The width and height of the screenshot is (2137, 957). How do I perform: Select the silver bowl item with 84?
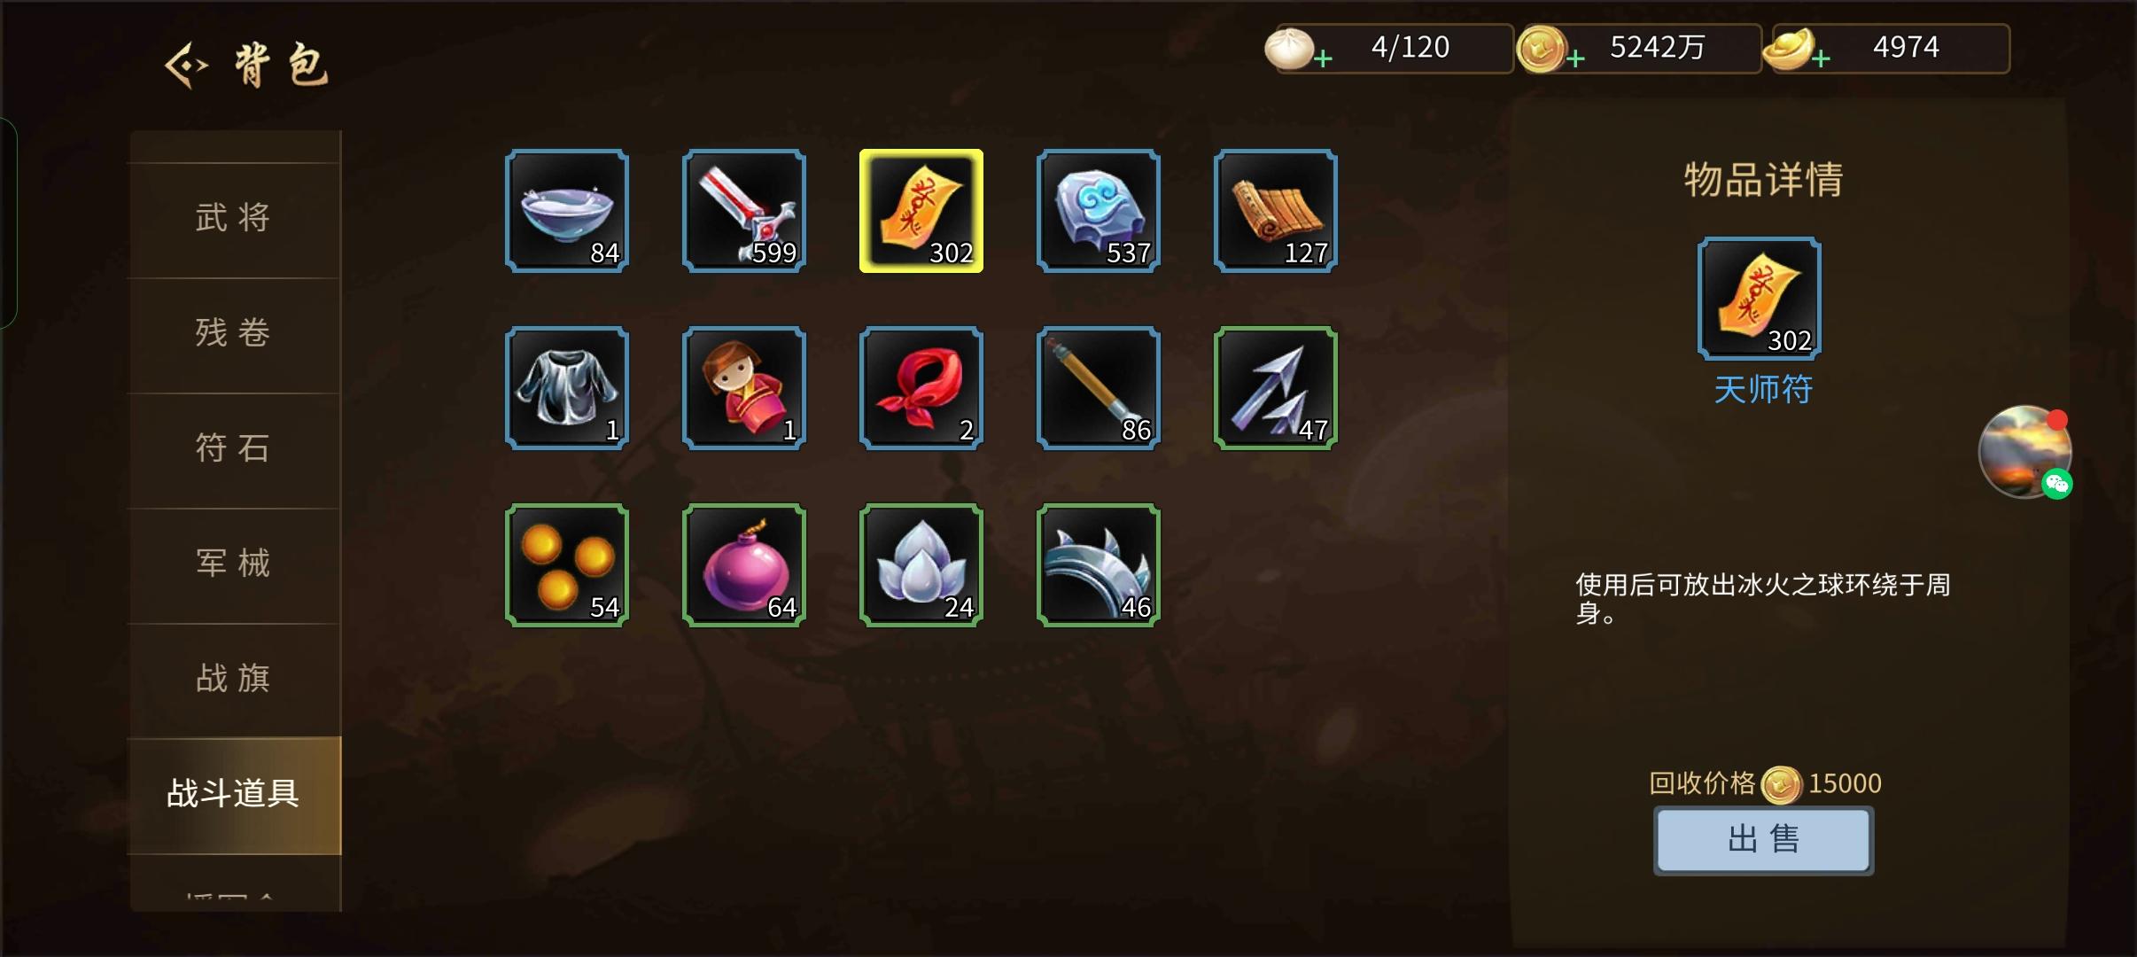(567, 211)
